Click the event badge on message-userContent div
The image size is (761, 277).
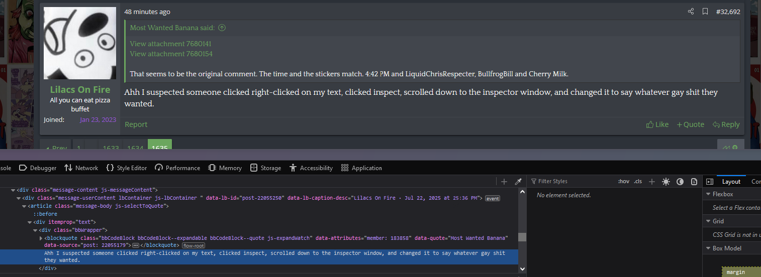point(493,198)
